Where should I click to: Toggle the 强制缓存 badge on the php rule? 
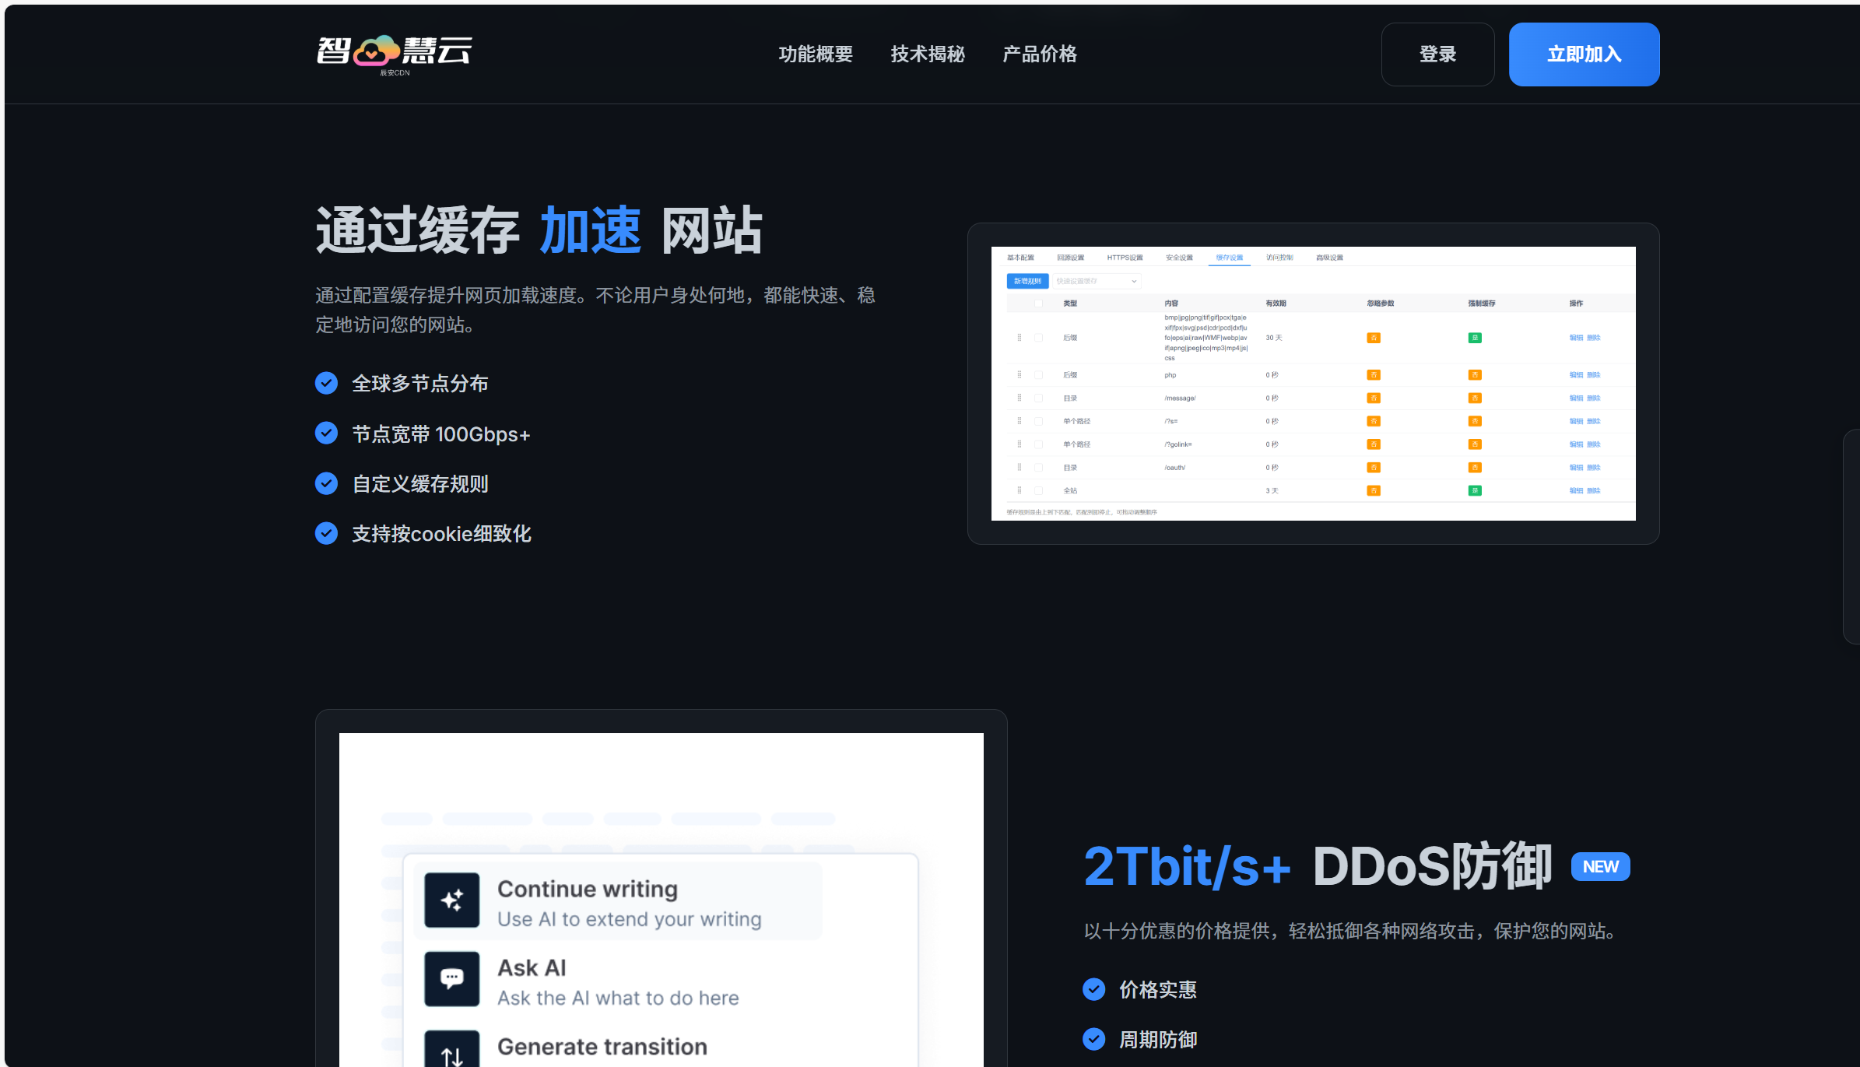pyautogui.click(x=1475, y=375)
